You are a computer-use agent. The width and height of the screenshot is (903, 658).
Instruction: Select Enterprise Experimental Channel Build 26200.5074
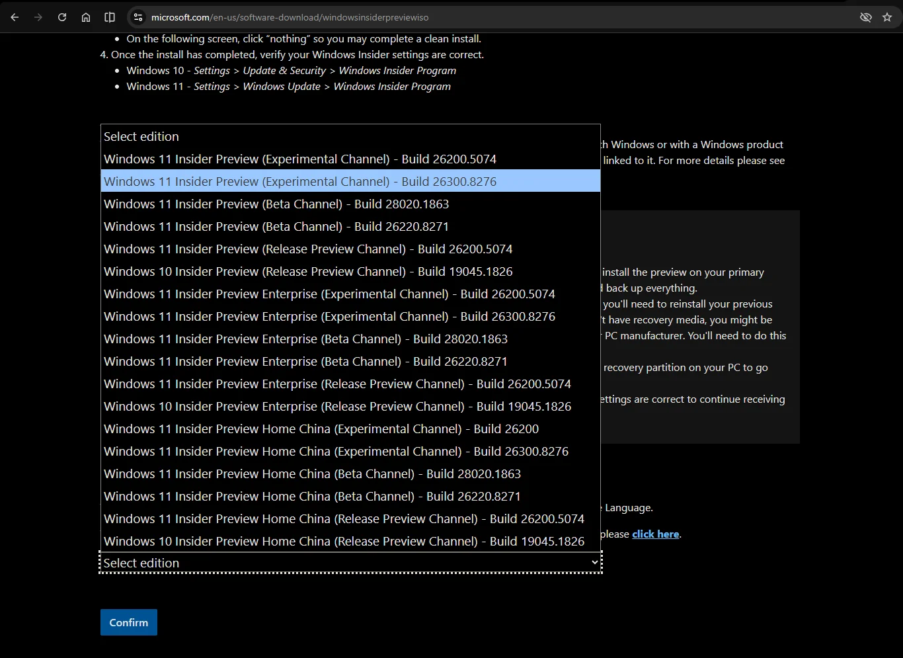click(x=350, y=294)
